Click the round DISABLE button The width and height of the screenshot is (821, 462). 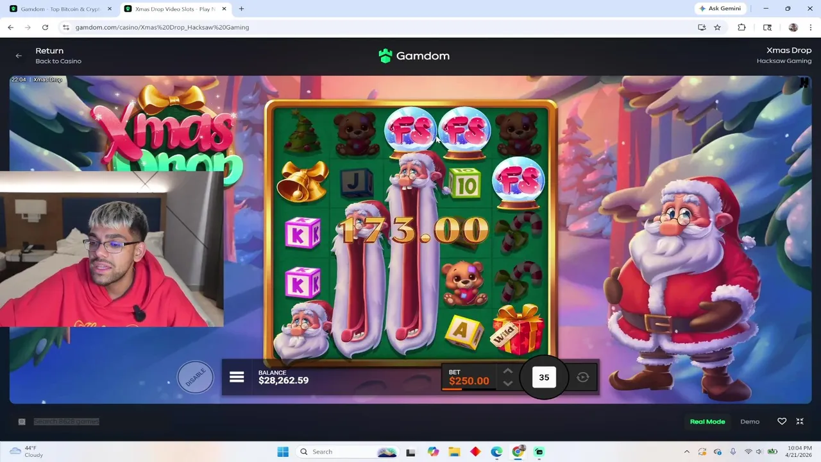click(x=195, y=377)
